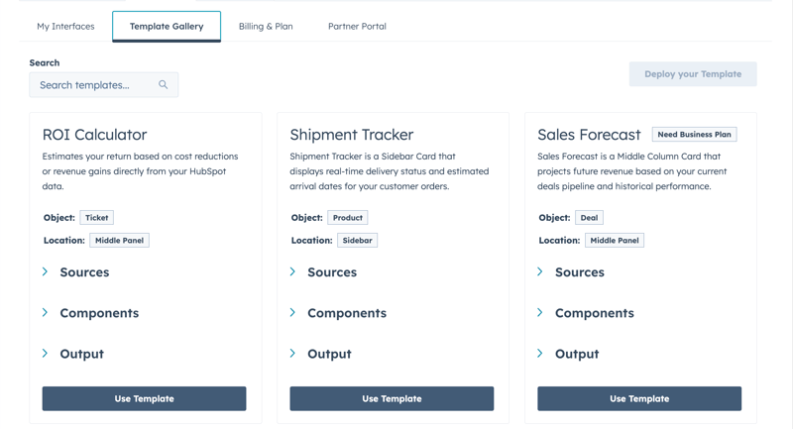The height and width of the screenshot is (429, 793).
Task: Use the ROI Calculator template
Action: (x=144, y=398)
